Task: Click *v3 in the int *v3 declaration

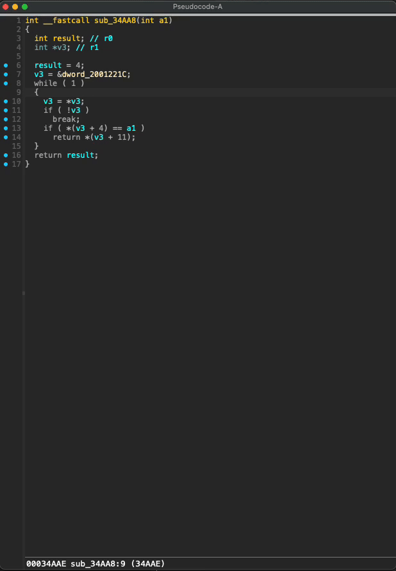Action: click(60, 47)
